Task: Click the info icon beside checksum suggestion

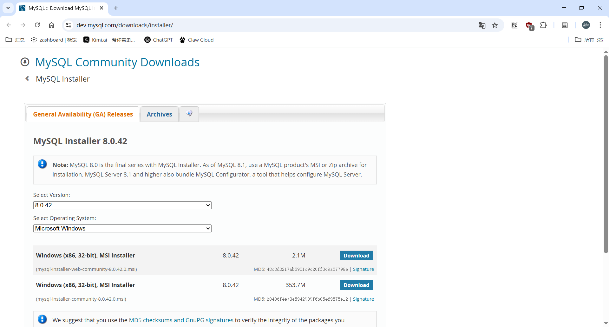Action: coord(42,319)
